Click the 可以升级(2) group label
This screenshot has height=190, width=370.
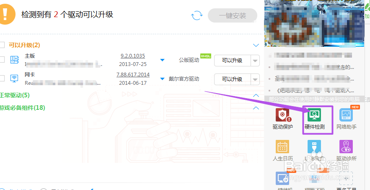click(25, 45)
